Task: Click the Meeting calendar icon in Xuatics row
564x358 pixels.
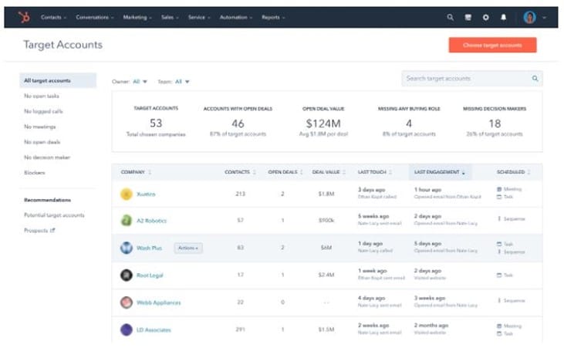Action: tap(499, 189)
